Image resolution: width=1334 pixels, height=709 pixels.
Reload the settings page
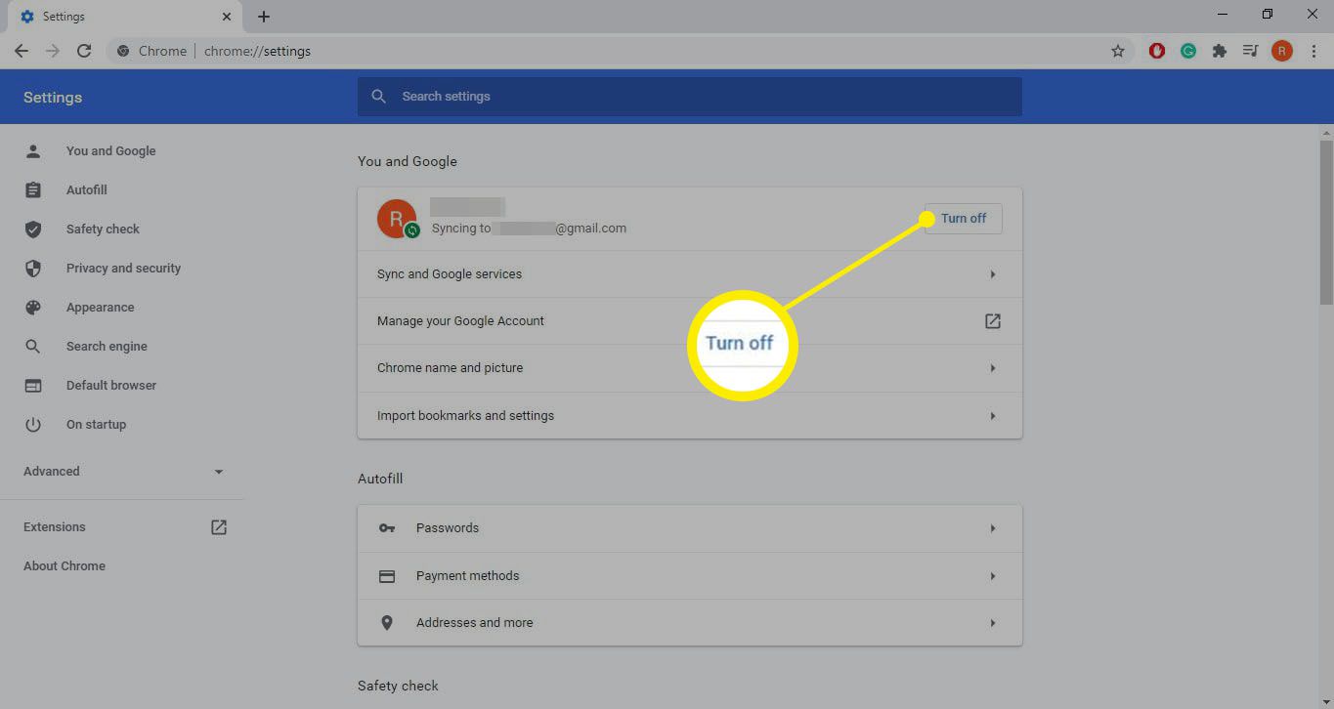84,51
